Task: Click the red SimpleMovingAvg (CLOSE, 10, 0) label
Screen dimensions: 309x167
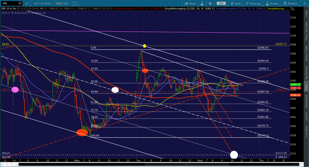Action: (x=133, y=9)
